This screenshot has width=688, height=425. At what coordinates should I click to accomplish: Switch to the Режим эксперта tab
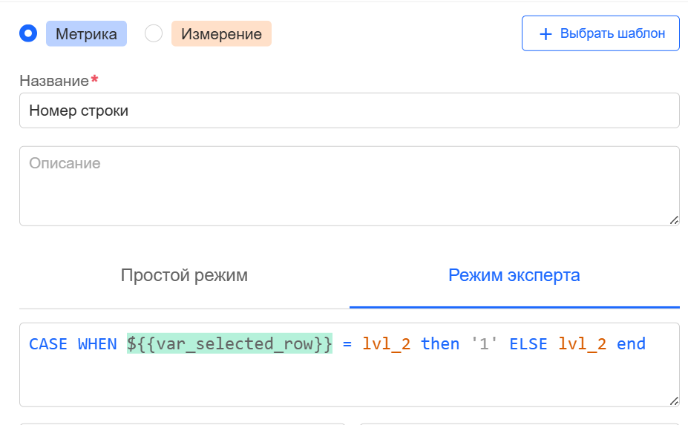click(514, 276)
